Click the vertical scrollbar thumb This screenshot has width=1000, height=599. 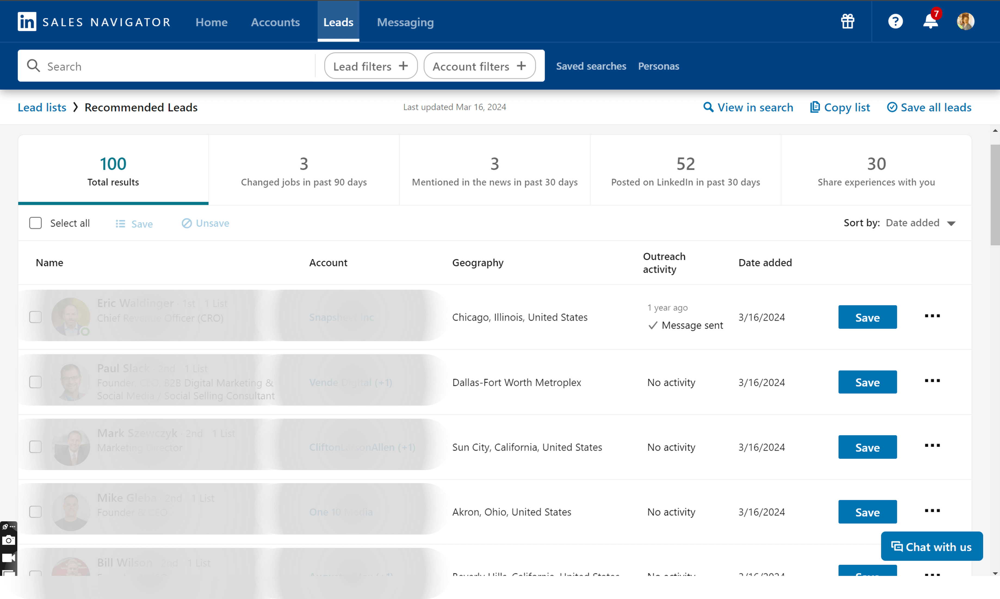[995, 195]
